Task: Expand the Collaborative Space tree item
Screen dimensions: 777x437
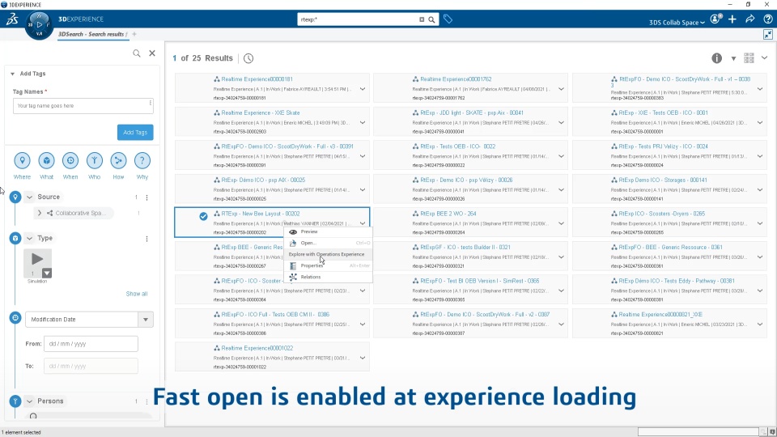Action: click(39, 213)
